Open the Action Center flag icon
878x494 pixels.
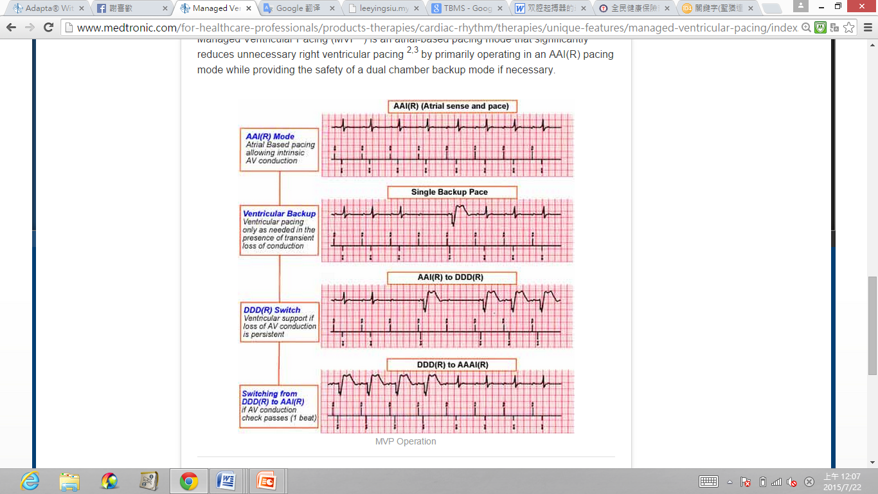tap(746, 482)
